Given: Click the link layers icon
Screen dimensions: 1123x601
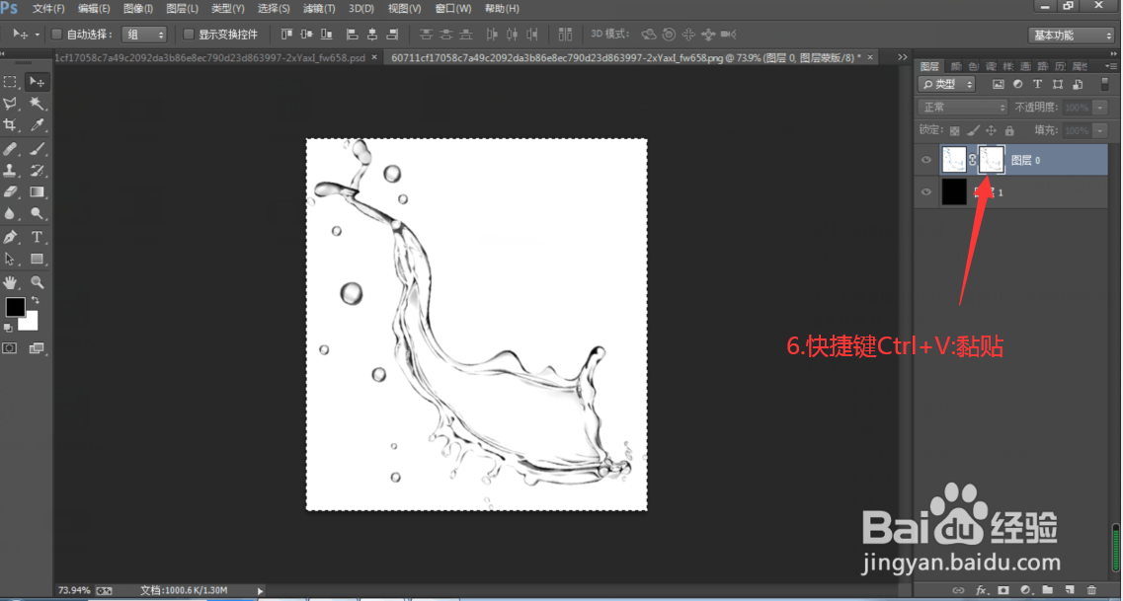Looking at the screenshot, I should point(958,590).
